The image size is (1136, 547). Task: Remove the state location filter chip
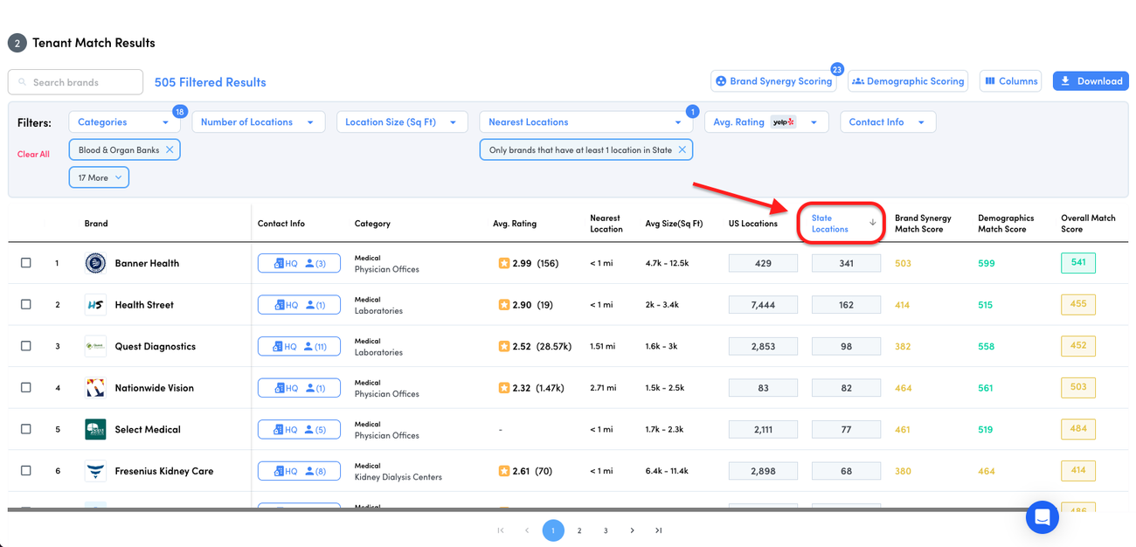[682, 150]
